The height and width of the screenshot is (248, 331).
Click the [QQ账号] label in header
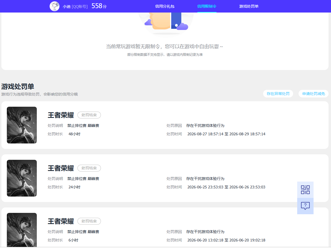tap(80, 7)
